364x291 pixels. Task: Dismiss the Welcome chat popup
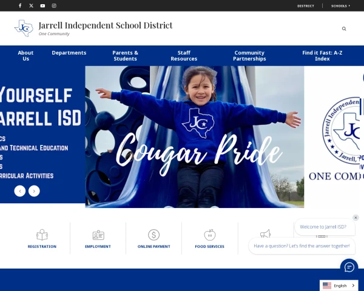coord(356,218)
